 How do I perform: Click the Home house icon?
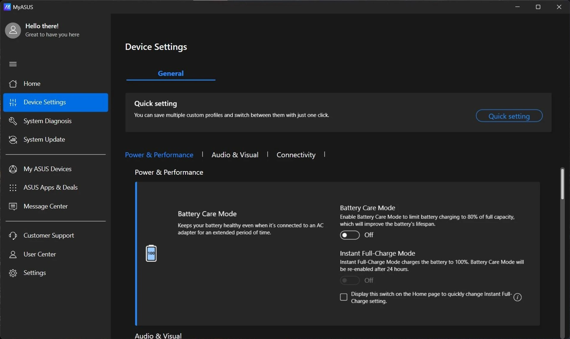pyautogui.click(x=13, y=84)
